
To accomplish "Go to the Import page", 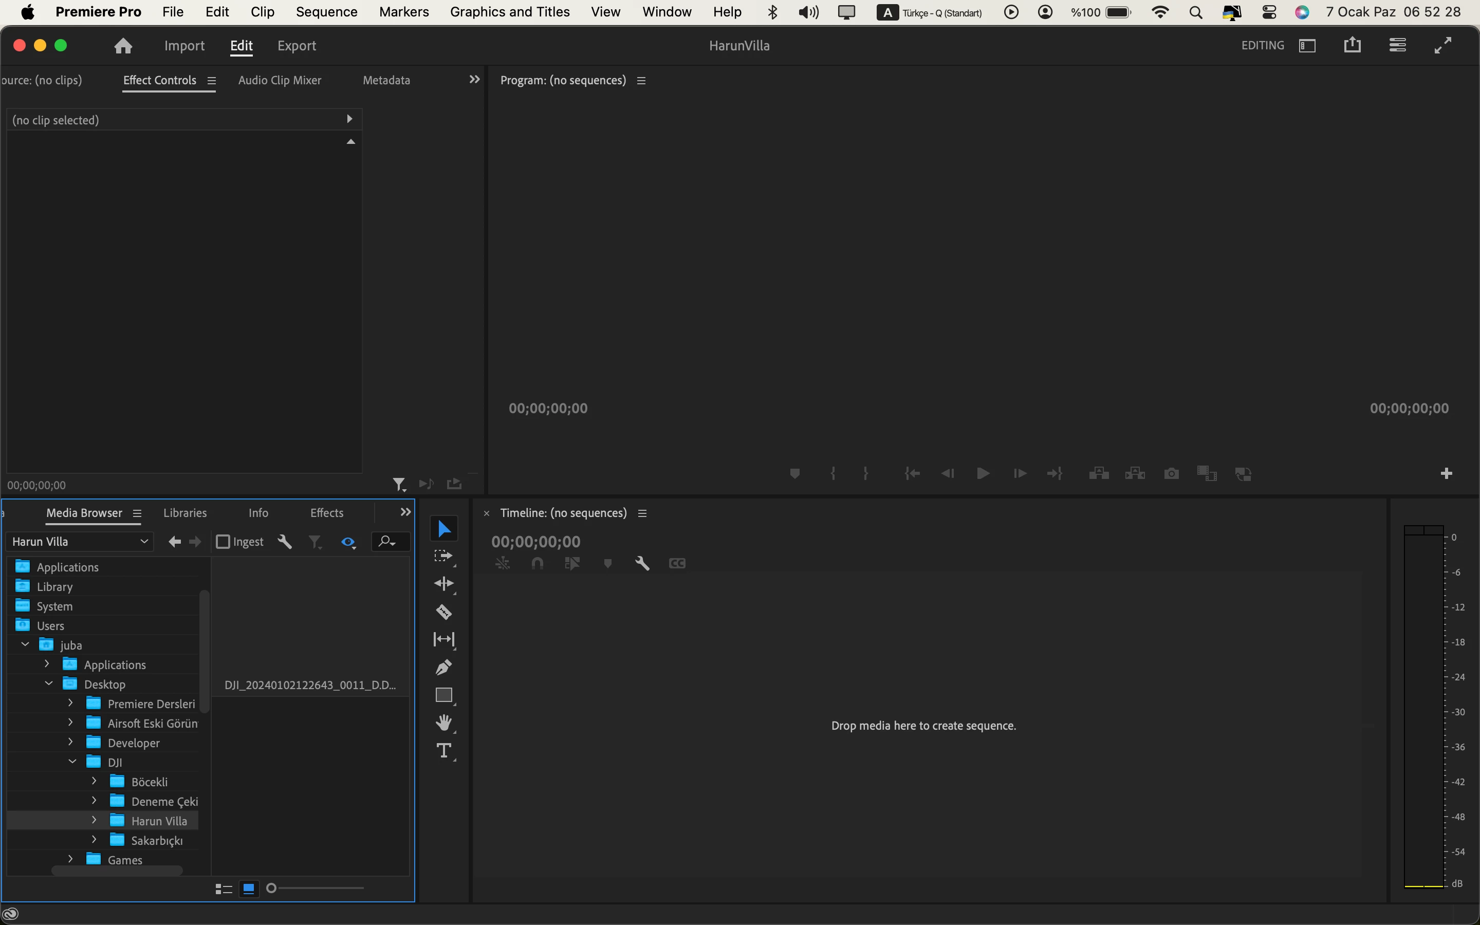I will (184, 45).
